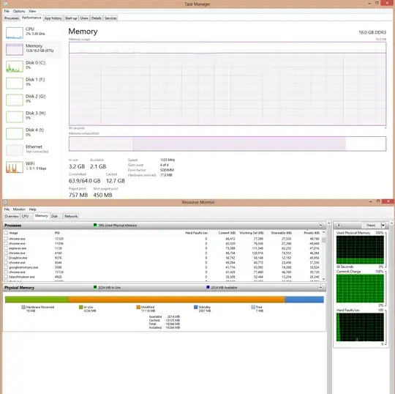
Task: Check chrome.exe with PID 4160
Action: point(6,253)
